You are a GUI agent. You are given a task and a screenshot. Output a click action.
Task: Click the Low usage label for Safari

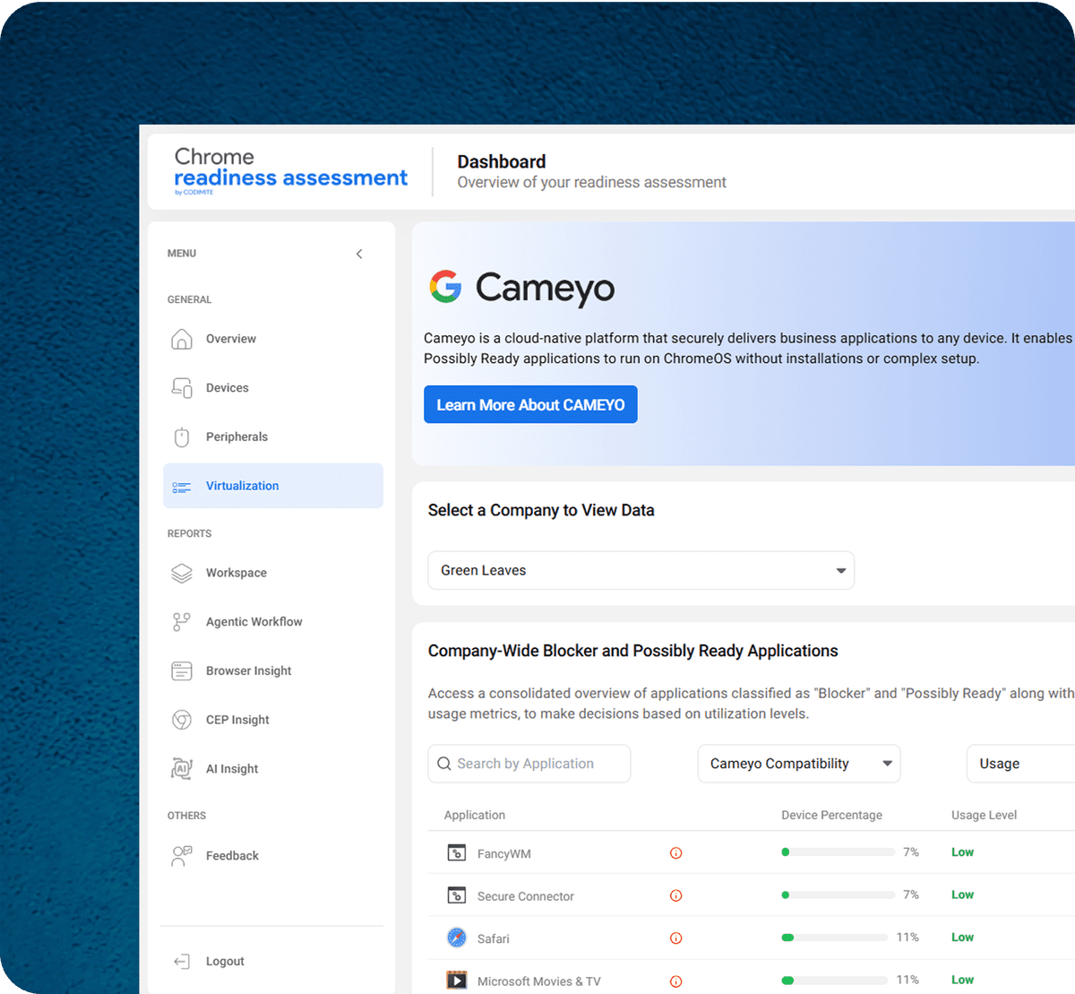(962, 938)
